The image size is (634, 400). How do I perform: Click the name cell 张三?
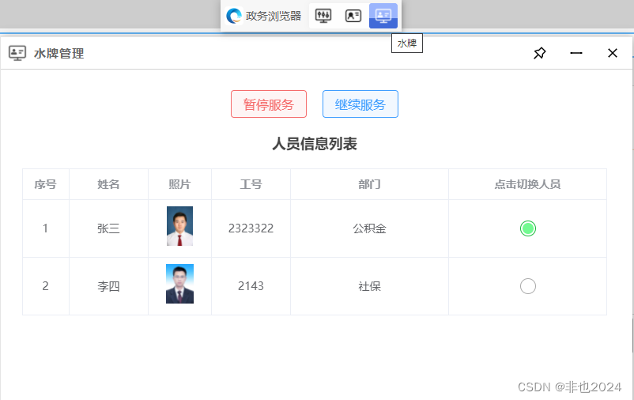tap(108, 228)
